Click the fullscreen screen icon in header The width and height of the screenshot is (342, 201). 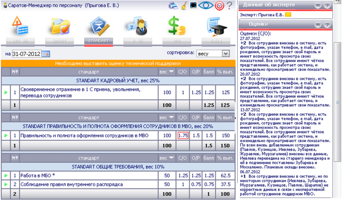(193, 5)
